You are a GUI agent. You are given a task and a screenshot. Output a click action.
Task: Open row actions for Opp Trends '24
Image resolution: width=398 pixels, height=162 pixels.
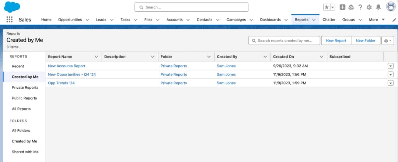click(390, 83)
